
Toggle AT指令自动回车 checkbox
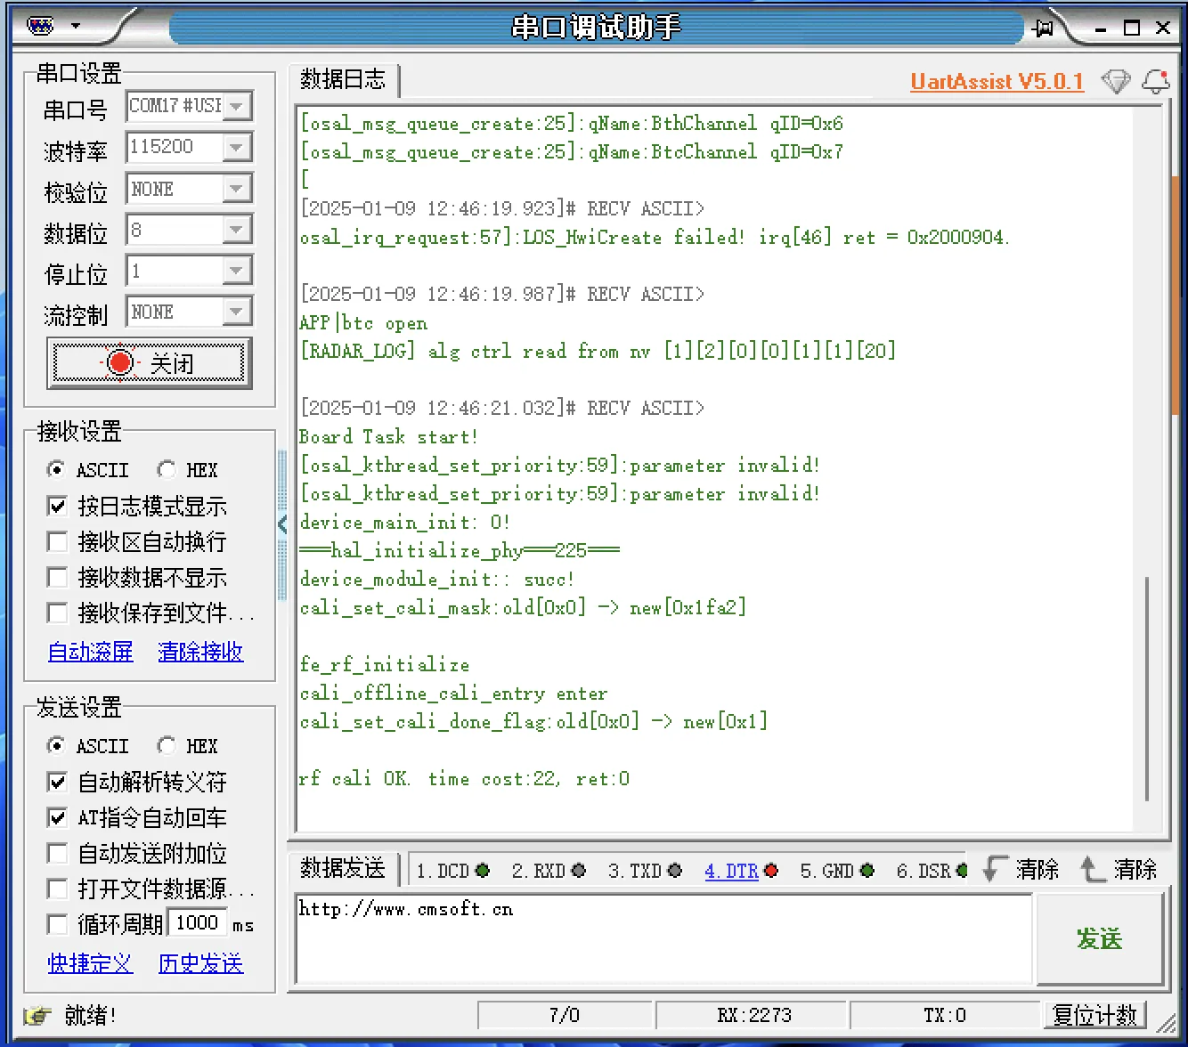pyautogui.click(x=57, y=817)
